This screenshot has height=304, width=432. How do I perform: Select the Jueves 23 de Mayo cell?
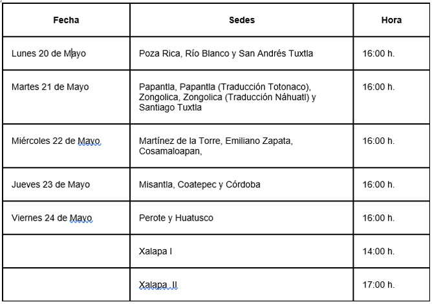(50, 185)
